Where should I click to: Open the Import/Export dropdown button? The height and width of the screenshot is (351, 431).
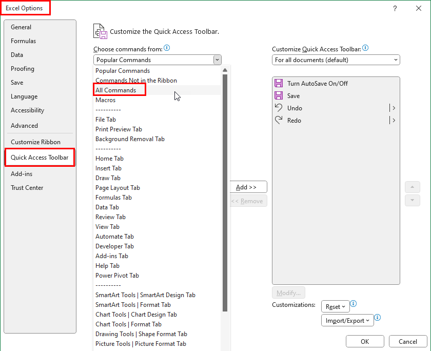point(347,321)
